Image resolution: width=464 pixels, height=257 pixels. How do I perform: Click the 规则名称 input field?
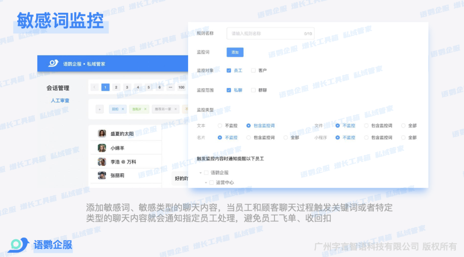pos(266,33)
